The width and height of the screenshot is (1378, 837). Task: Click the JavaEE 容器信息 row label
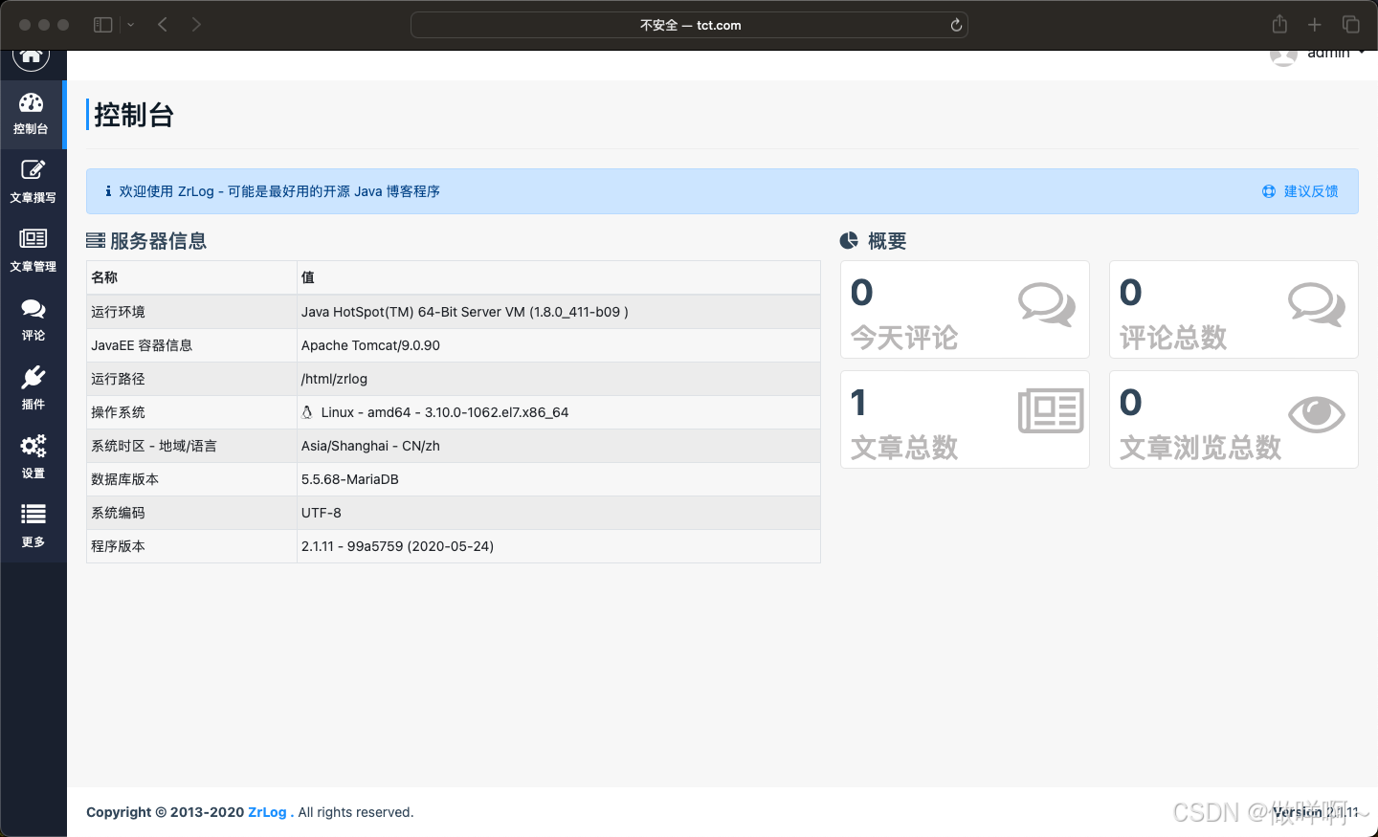(142, 345)
